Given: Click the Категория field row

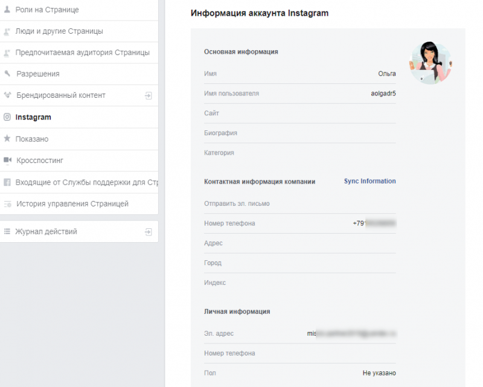Looking at the screenshot, I should [299, 153].
